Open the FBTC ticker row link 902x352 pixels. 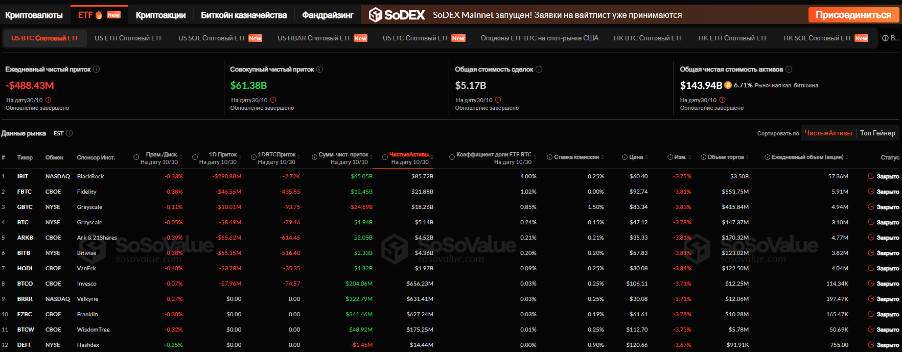pyautogui.click(x=24, y=192)
